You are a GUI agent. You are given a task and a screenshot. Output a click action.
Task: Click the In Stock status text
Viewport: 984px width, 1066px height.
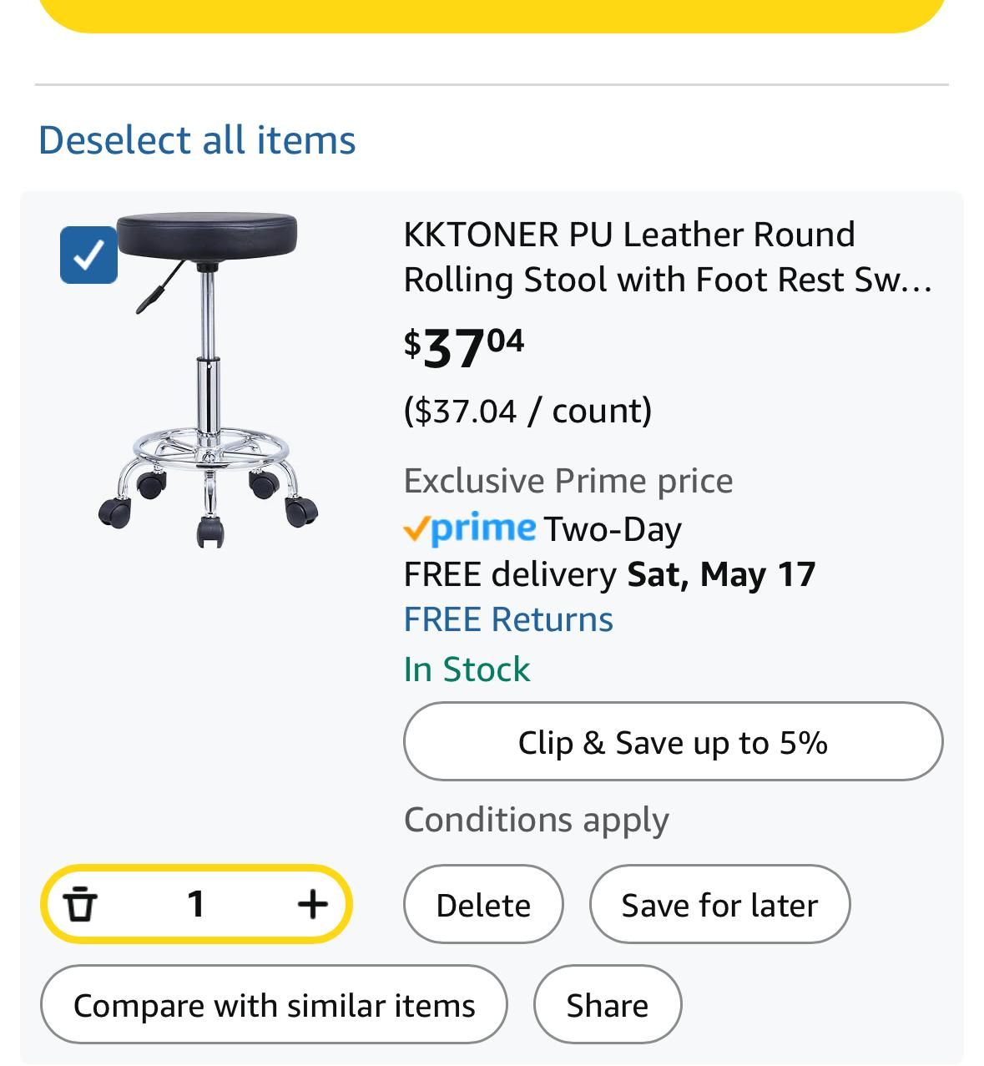(467, 669)
